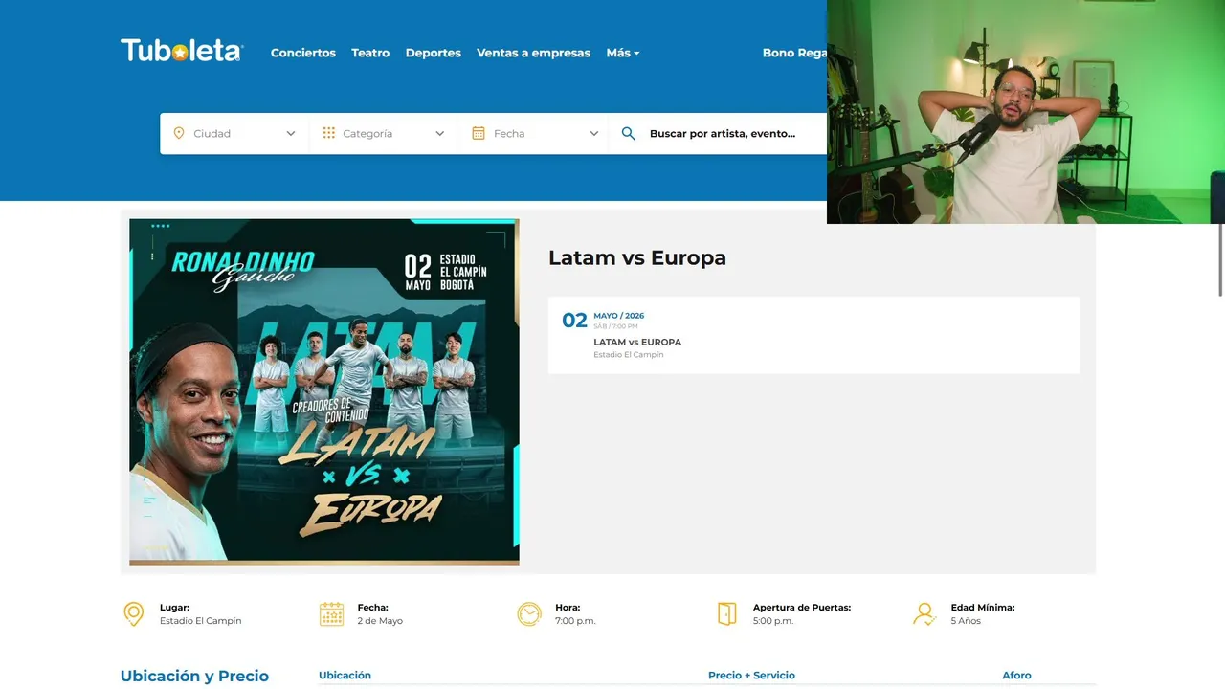Click the calendar icon beside Fecha in search bar
This screenshot has width=1225, height=689.
(479, 134)
